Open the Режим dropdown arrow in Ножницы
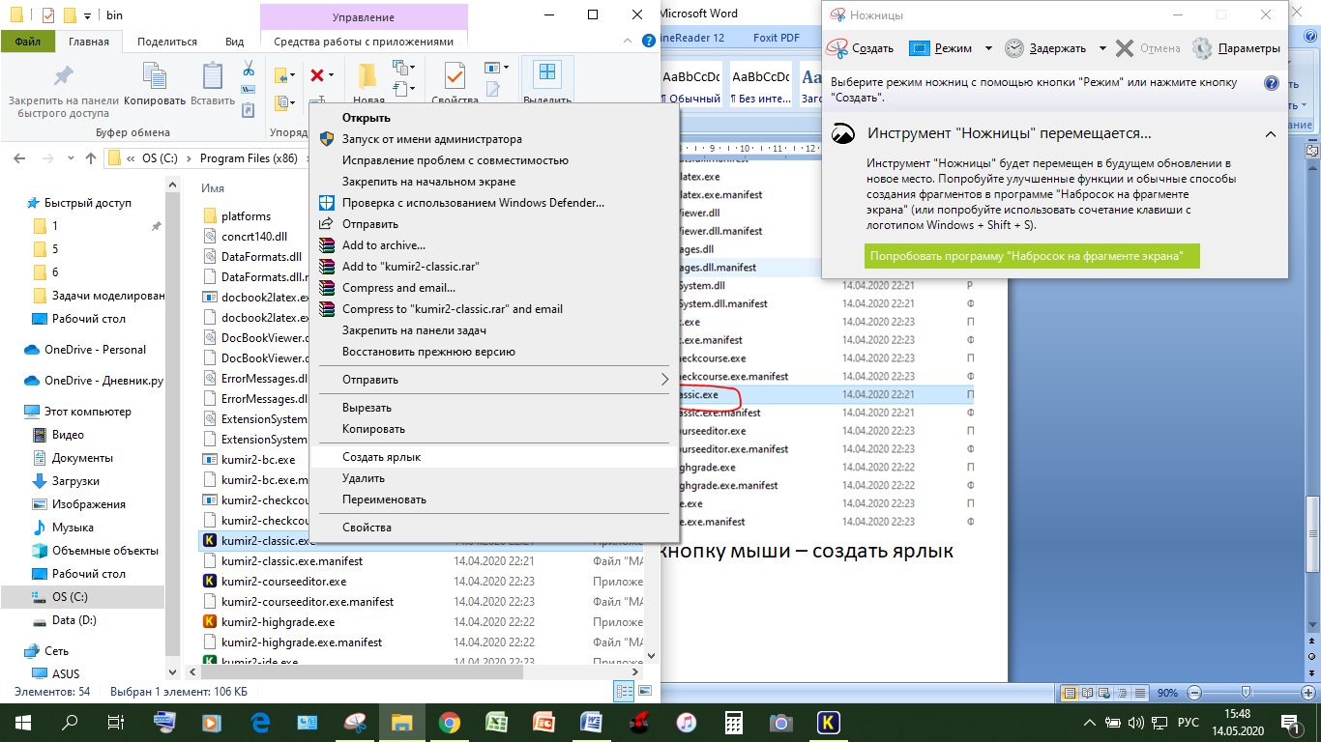Viewport: 1321px width, 742px height. point(988,48)
